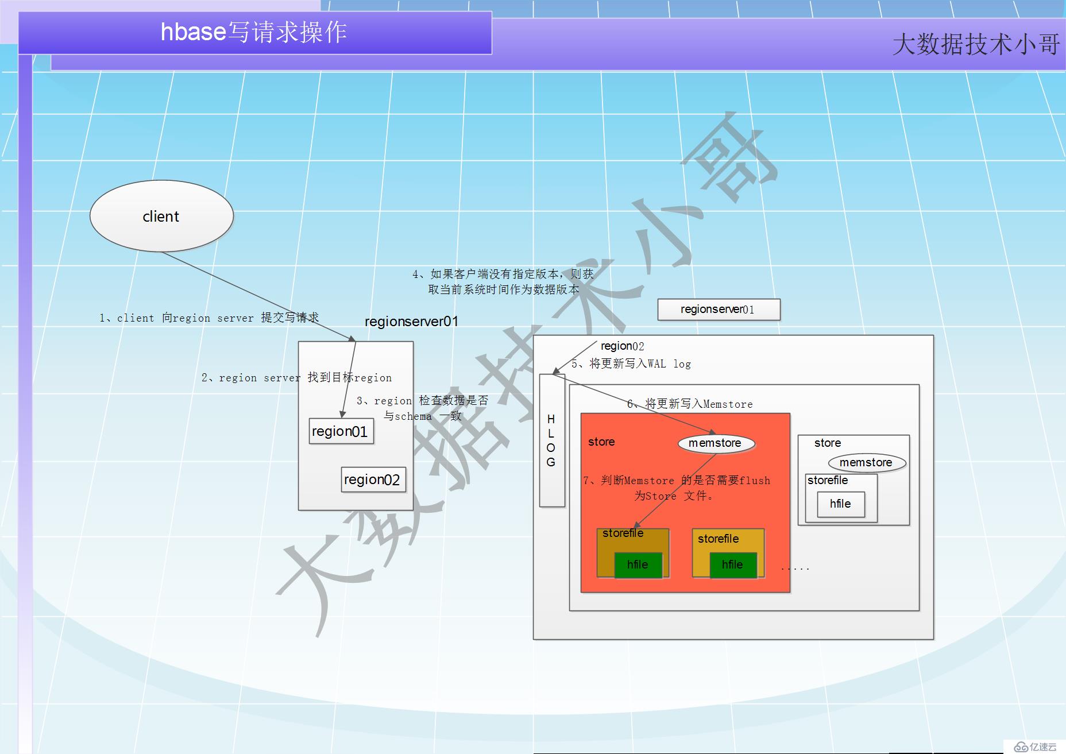This screenshot has height=754, width=1066.
Task: Select the memstore ellipse in the red store
Action: pos(716,443)
